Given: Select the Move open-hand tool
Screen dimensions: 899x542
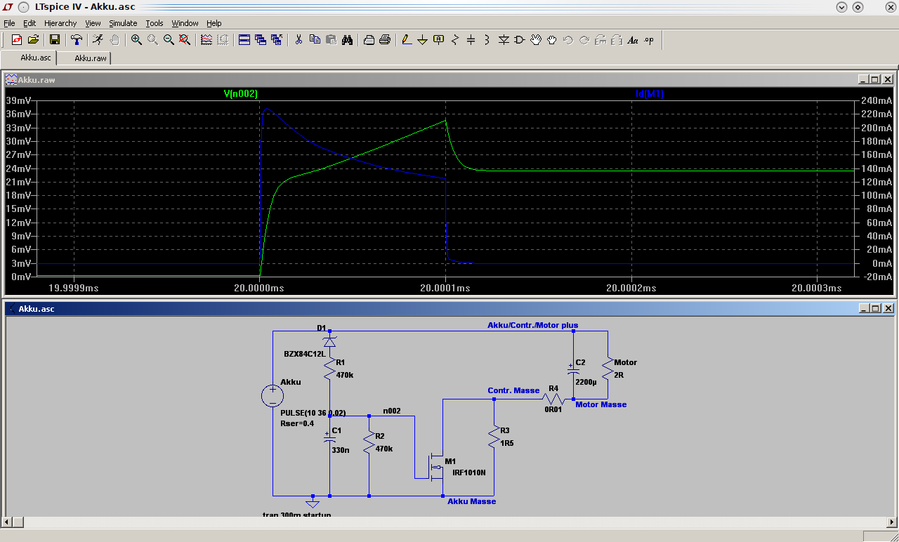Looking at the screenshot, I should point(536,40).
